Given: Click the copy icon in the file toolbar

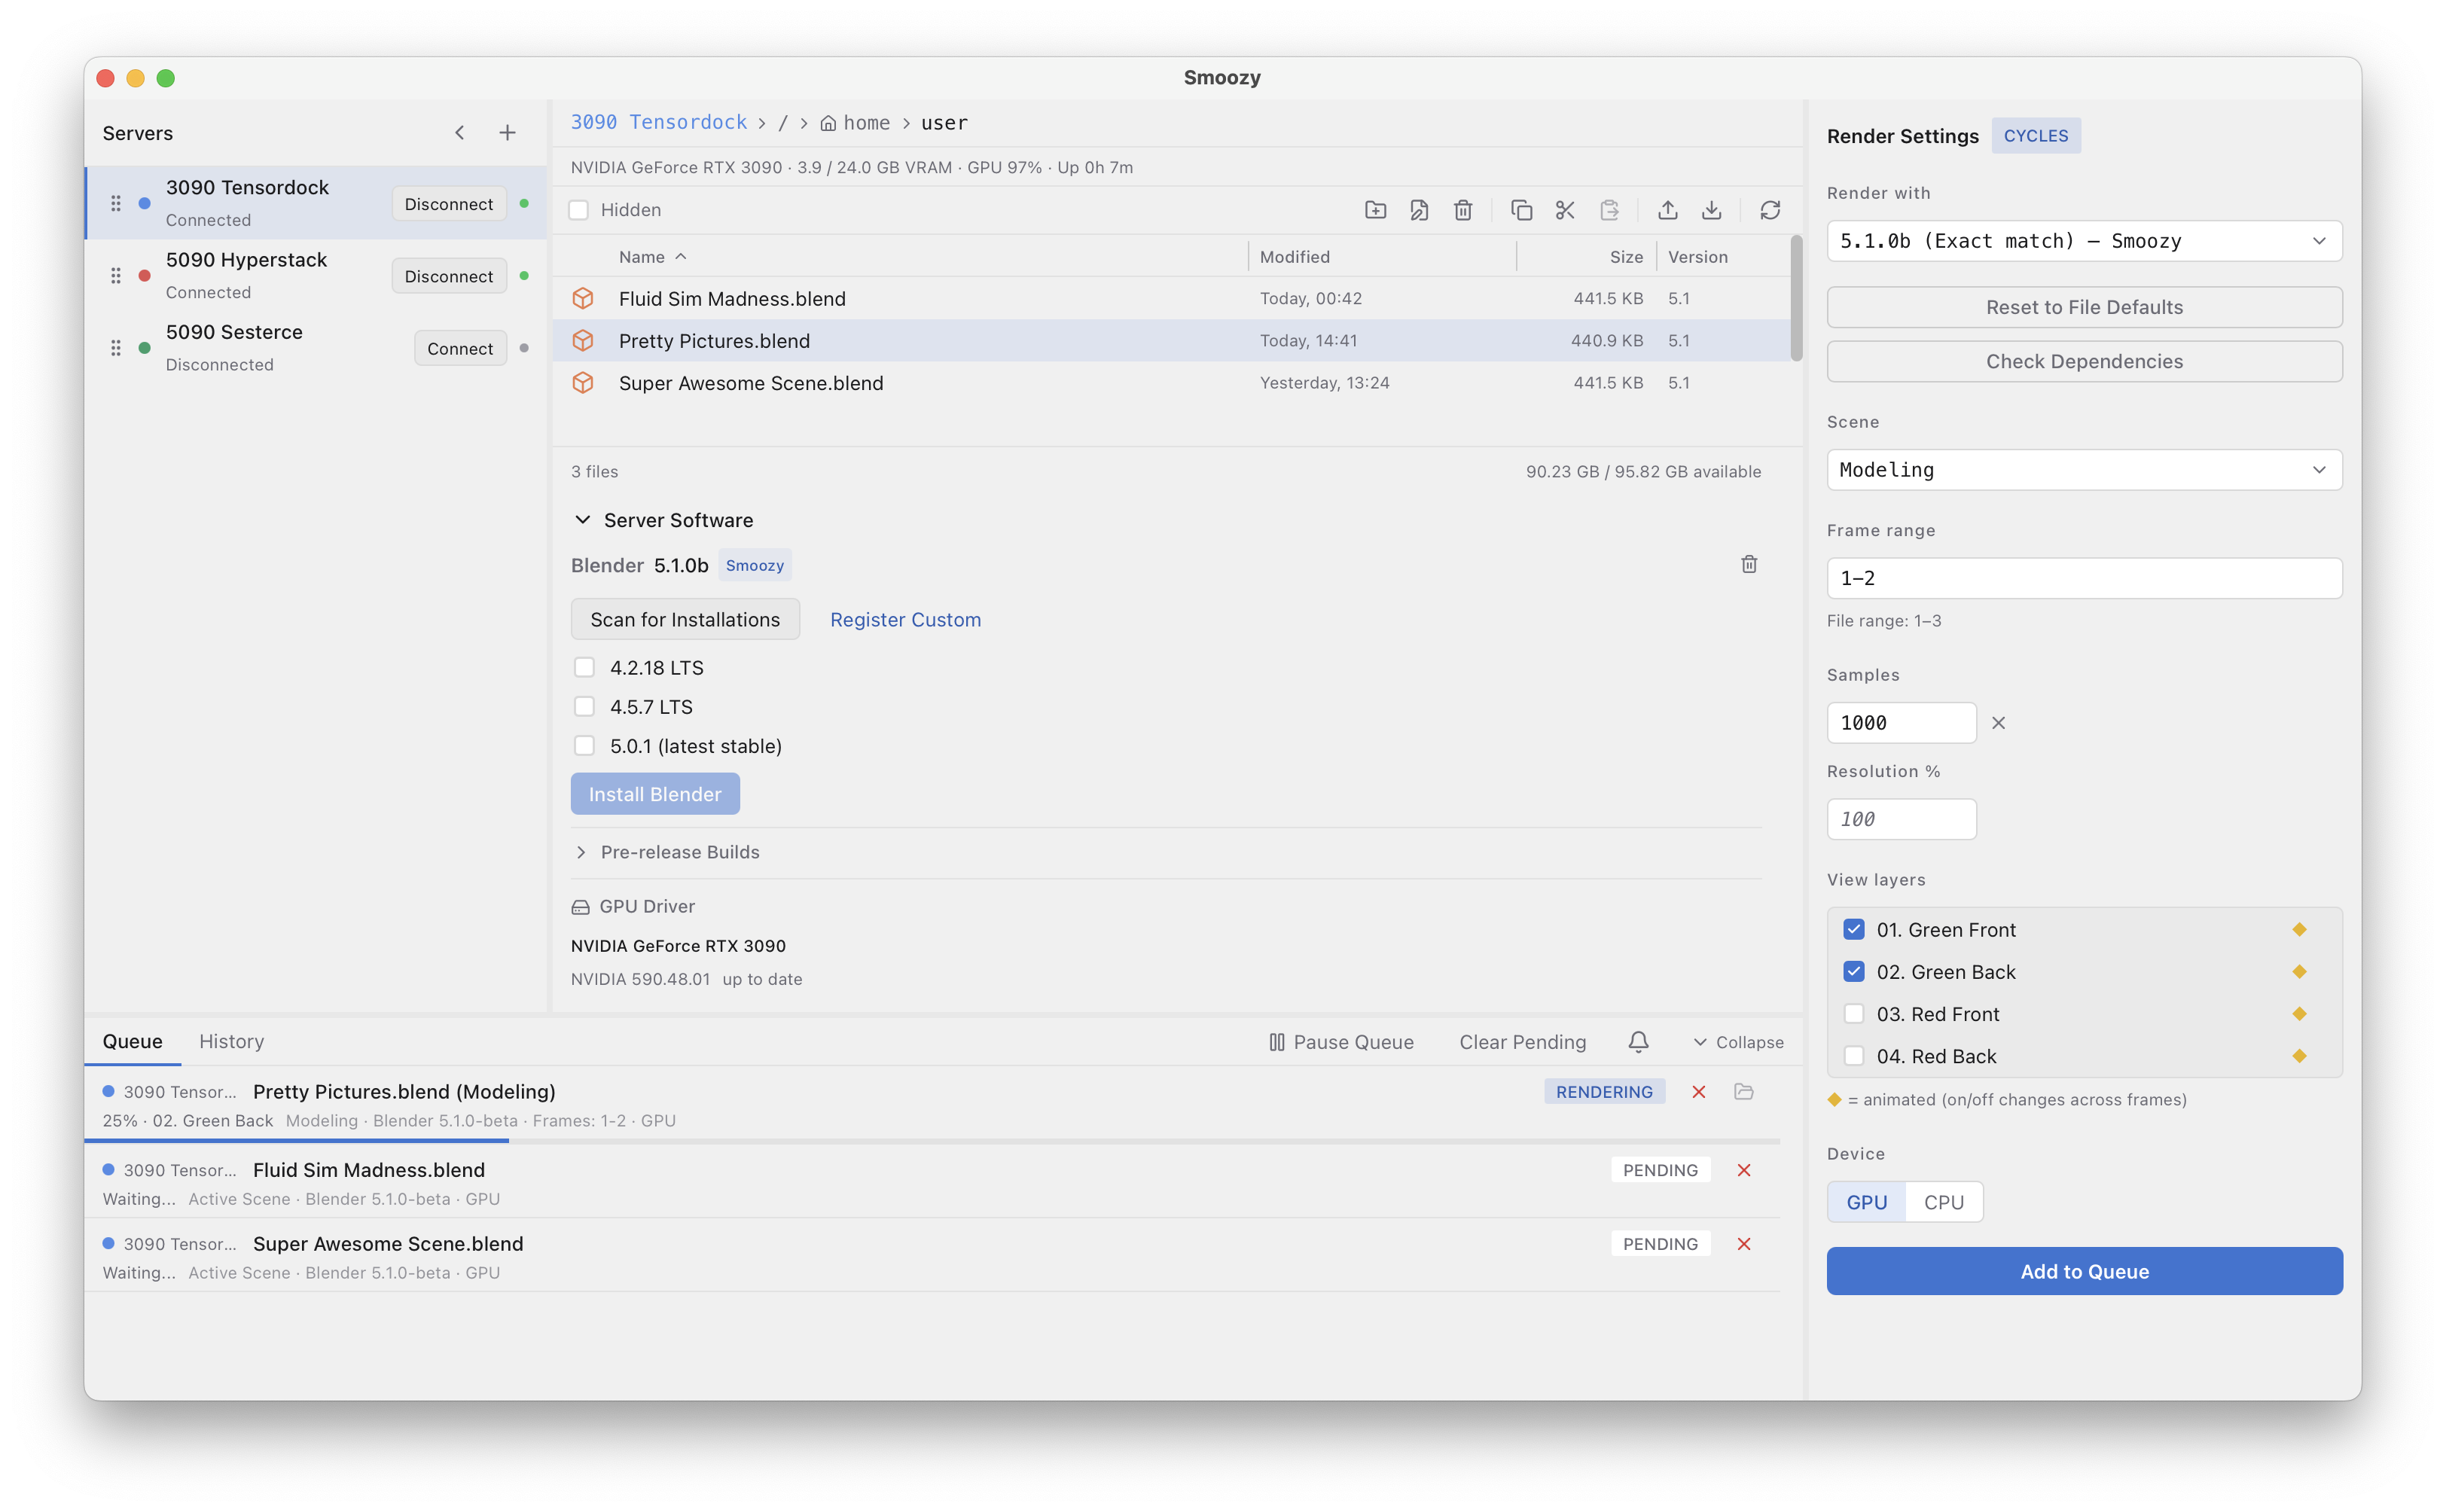Looking at the screenshot, I should coord(1521,210).
